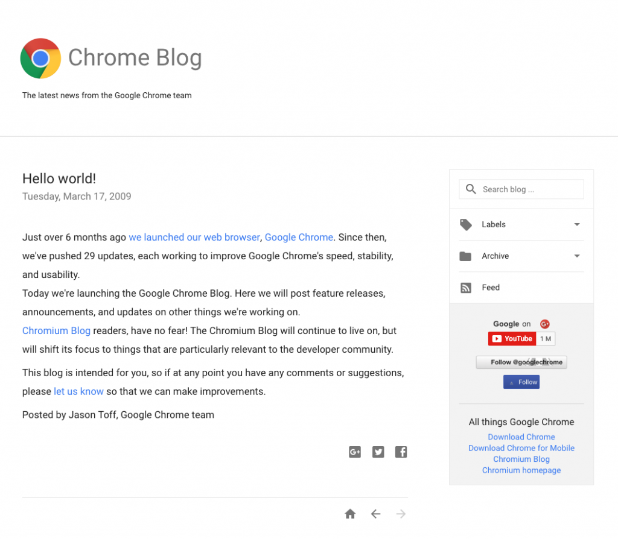Image resolution: width=618 pixels, height=539 pixels.
Task: Expand the Labels dropdown arrow
Action: coord(577,224)
